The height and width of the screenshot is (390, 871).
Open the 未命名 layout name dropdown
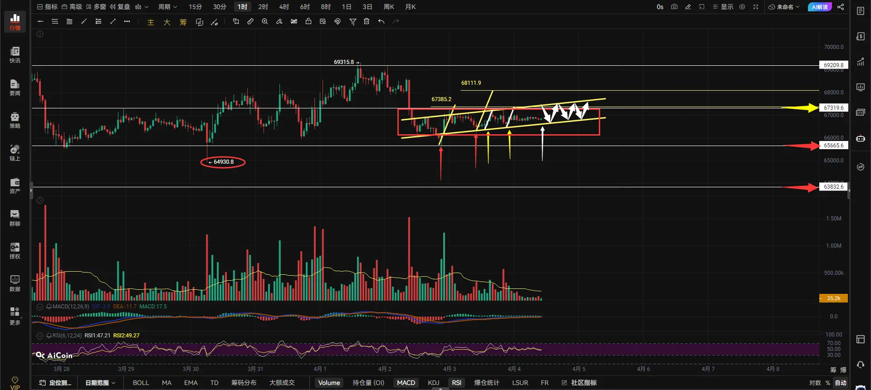[x=784, y=7]
